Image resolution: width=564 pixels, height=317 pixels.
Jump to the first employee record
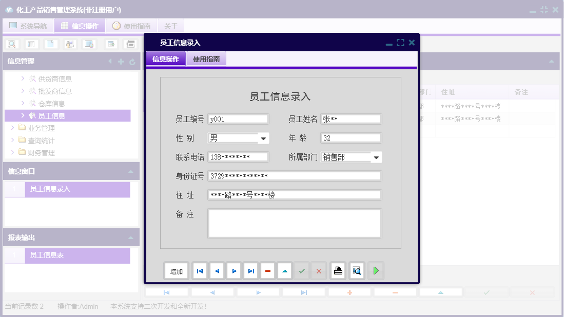click(200, 270)
